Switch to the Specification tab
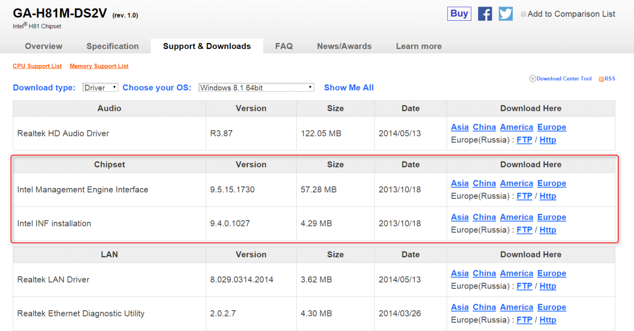This screenshot has height=331, width=634. coord(113,46)
